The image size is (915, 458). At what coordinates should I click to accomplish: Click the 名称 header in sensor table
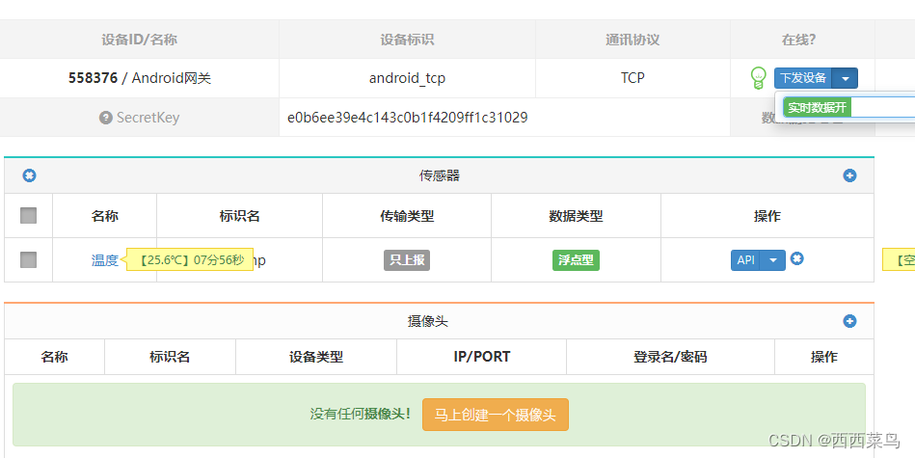point(105,216)
